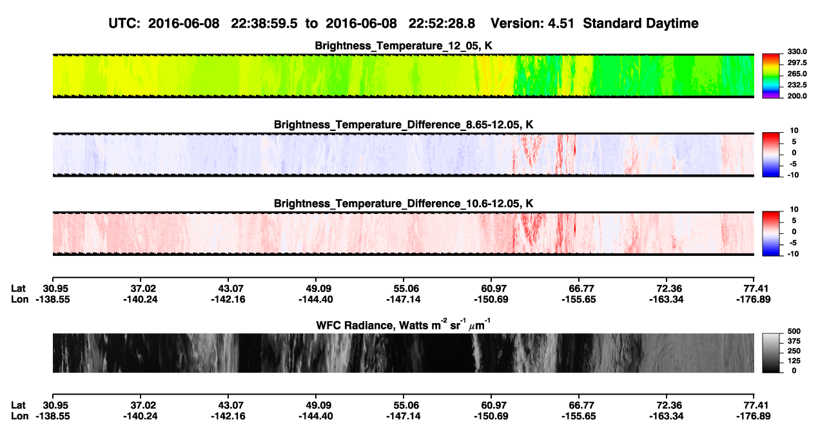
Task: Click the '330.0' colorbar tick label
Action: tap(797, 52)
